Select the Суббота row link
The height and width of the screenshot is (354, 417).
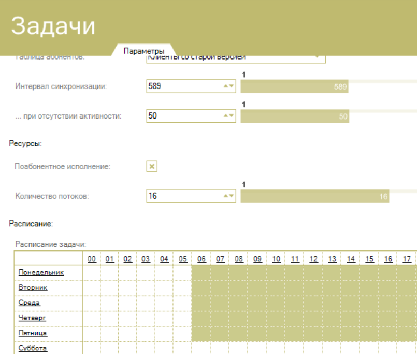(x=33, y=348)
